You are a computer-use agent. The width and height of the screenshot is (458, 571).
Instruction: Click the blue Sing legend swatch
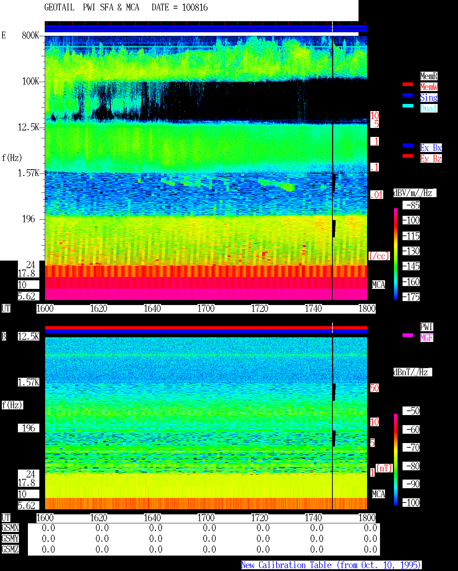click(408, 95)
